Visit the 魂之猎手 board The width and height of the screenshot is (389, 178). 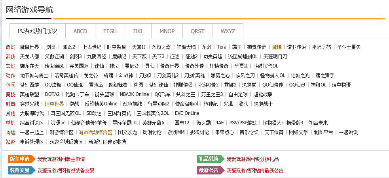325,75
